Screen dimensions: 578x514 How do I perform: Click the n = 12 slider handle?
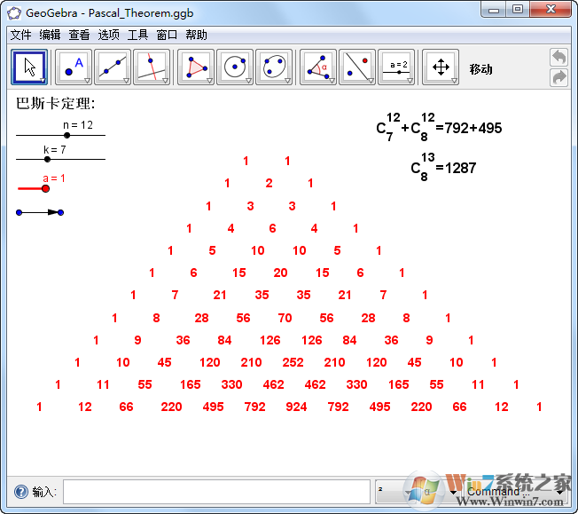click(x=66, y=136)
